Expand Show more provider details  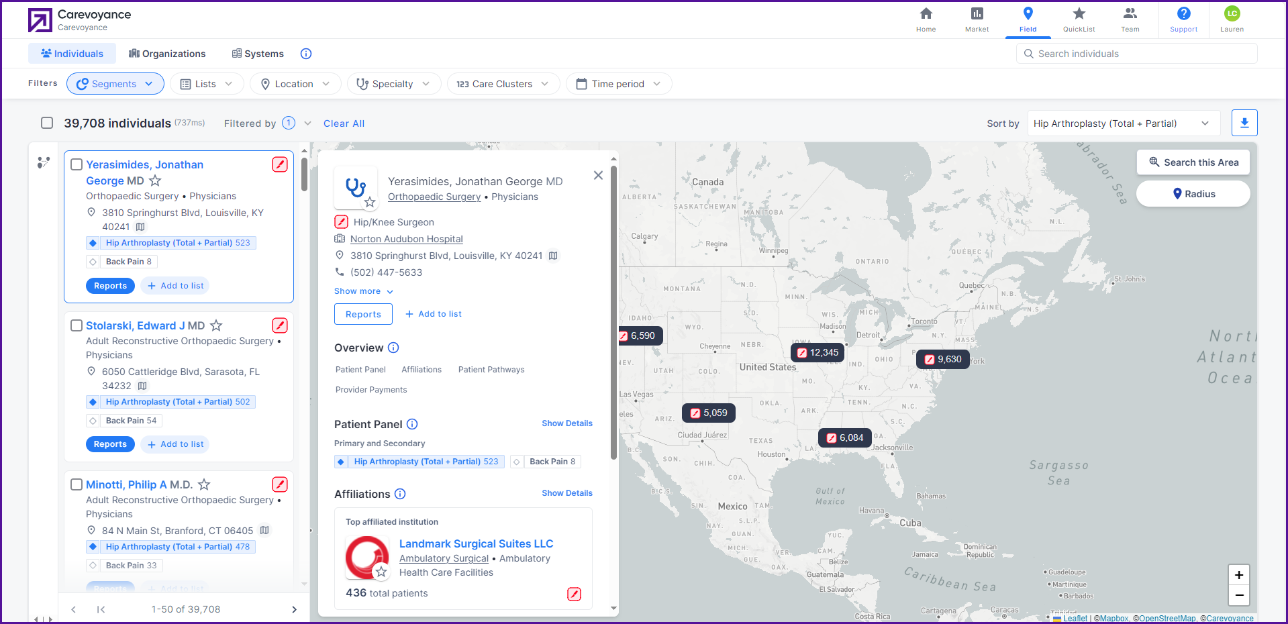click(x=364, y=291)
